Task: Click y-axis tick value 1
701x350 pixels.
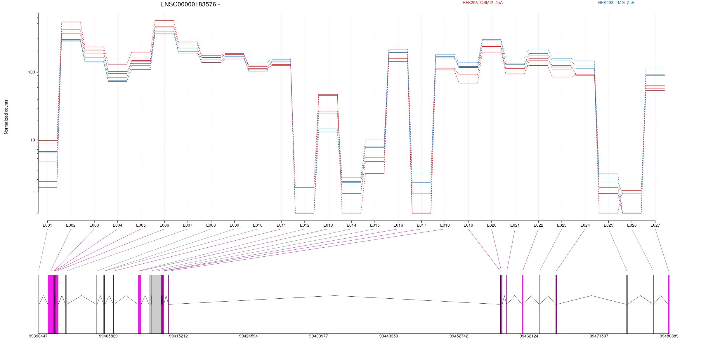Action: [x=34, y=192]
